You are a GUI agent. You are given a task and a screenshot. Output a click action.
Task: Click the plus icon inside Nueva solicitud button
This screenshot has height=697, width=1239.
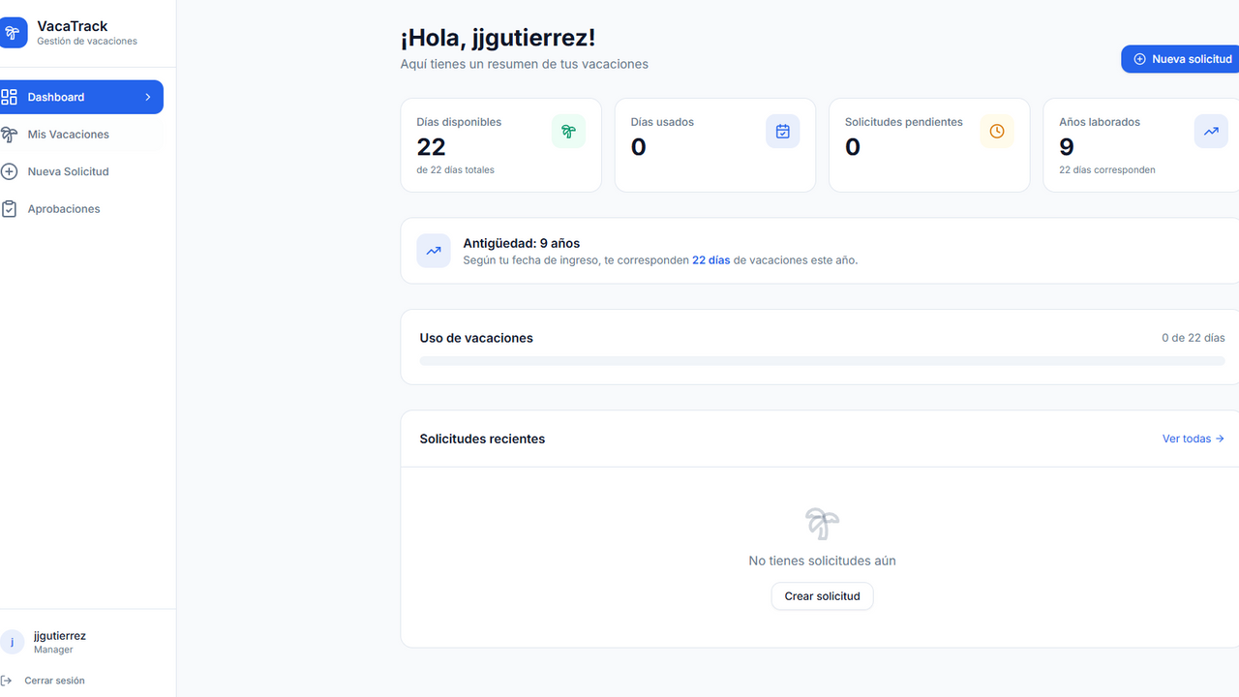pyautogui.click(x=1139, y=59)
